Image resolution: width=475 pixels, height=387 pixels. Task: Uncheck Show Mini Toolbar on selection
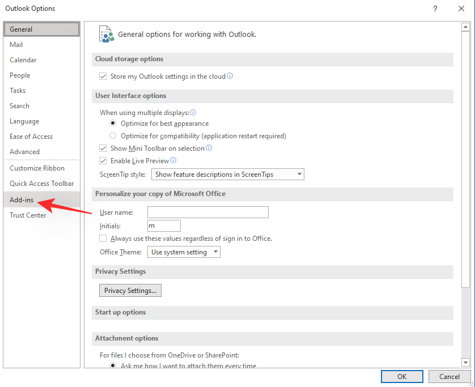103,148
